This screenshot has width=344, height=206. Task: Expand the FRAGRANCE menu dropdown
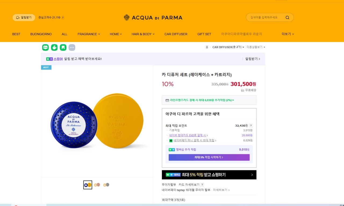pyautogui.click(x=88, y=34)
